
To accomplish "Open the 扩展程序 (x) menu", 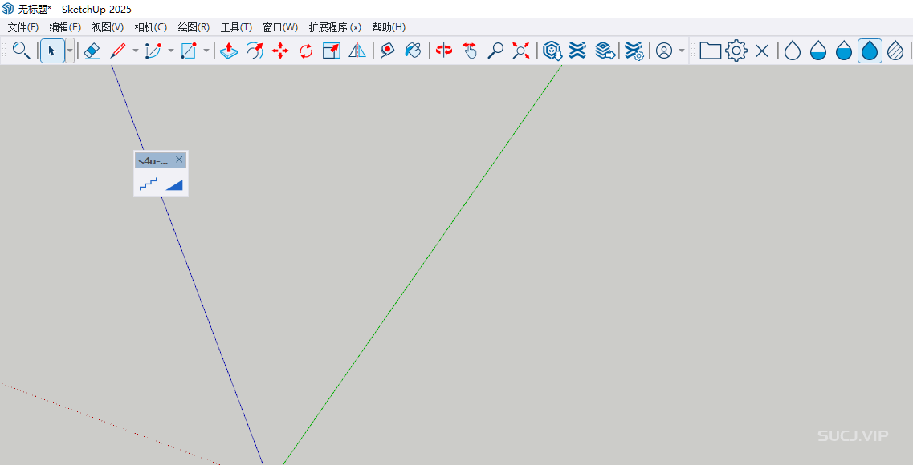I will coord(335,27).
